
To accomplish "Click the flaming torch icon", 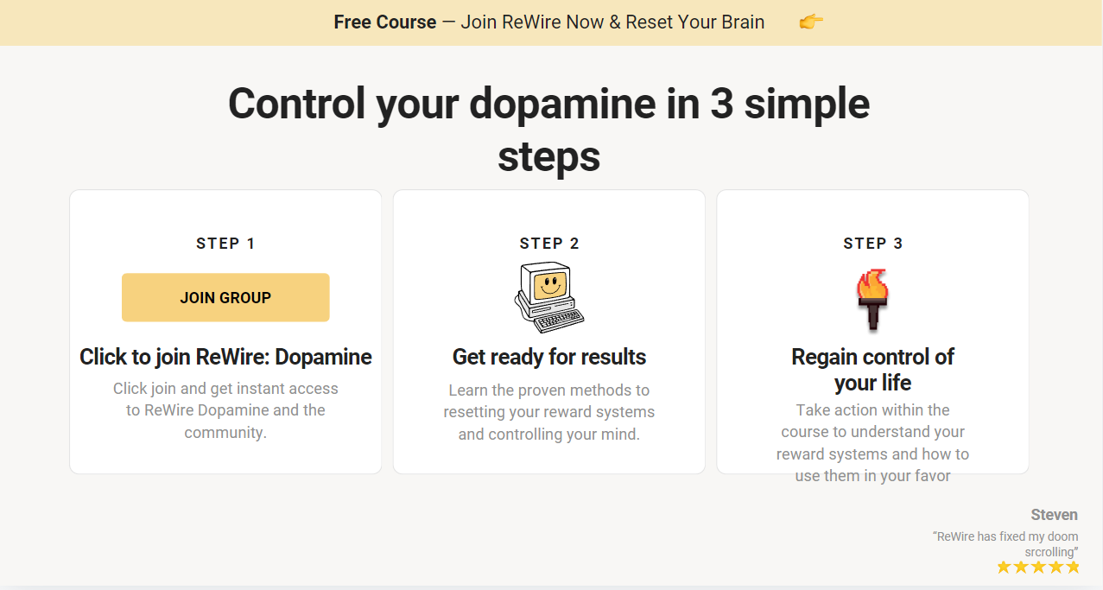I will click(x=872, y=299).
